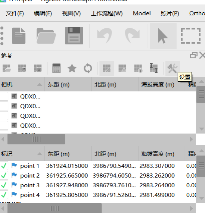Image resolution: width=205 pixels, height=213 pixels.
Task: Toggle the point 3 marker checkbox
Action: tap(4, 185)
